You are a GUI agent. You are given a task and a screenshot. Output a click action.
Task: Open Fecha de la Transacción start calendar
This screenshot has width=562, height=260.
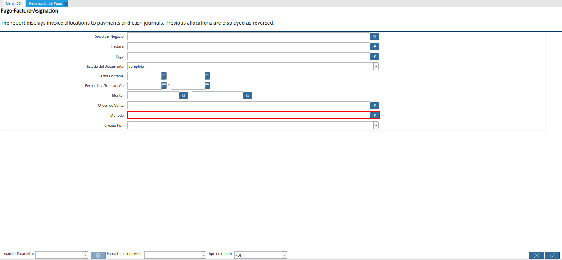coord(164,85)
